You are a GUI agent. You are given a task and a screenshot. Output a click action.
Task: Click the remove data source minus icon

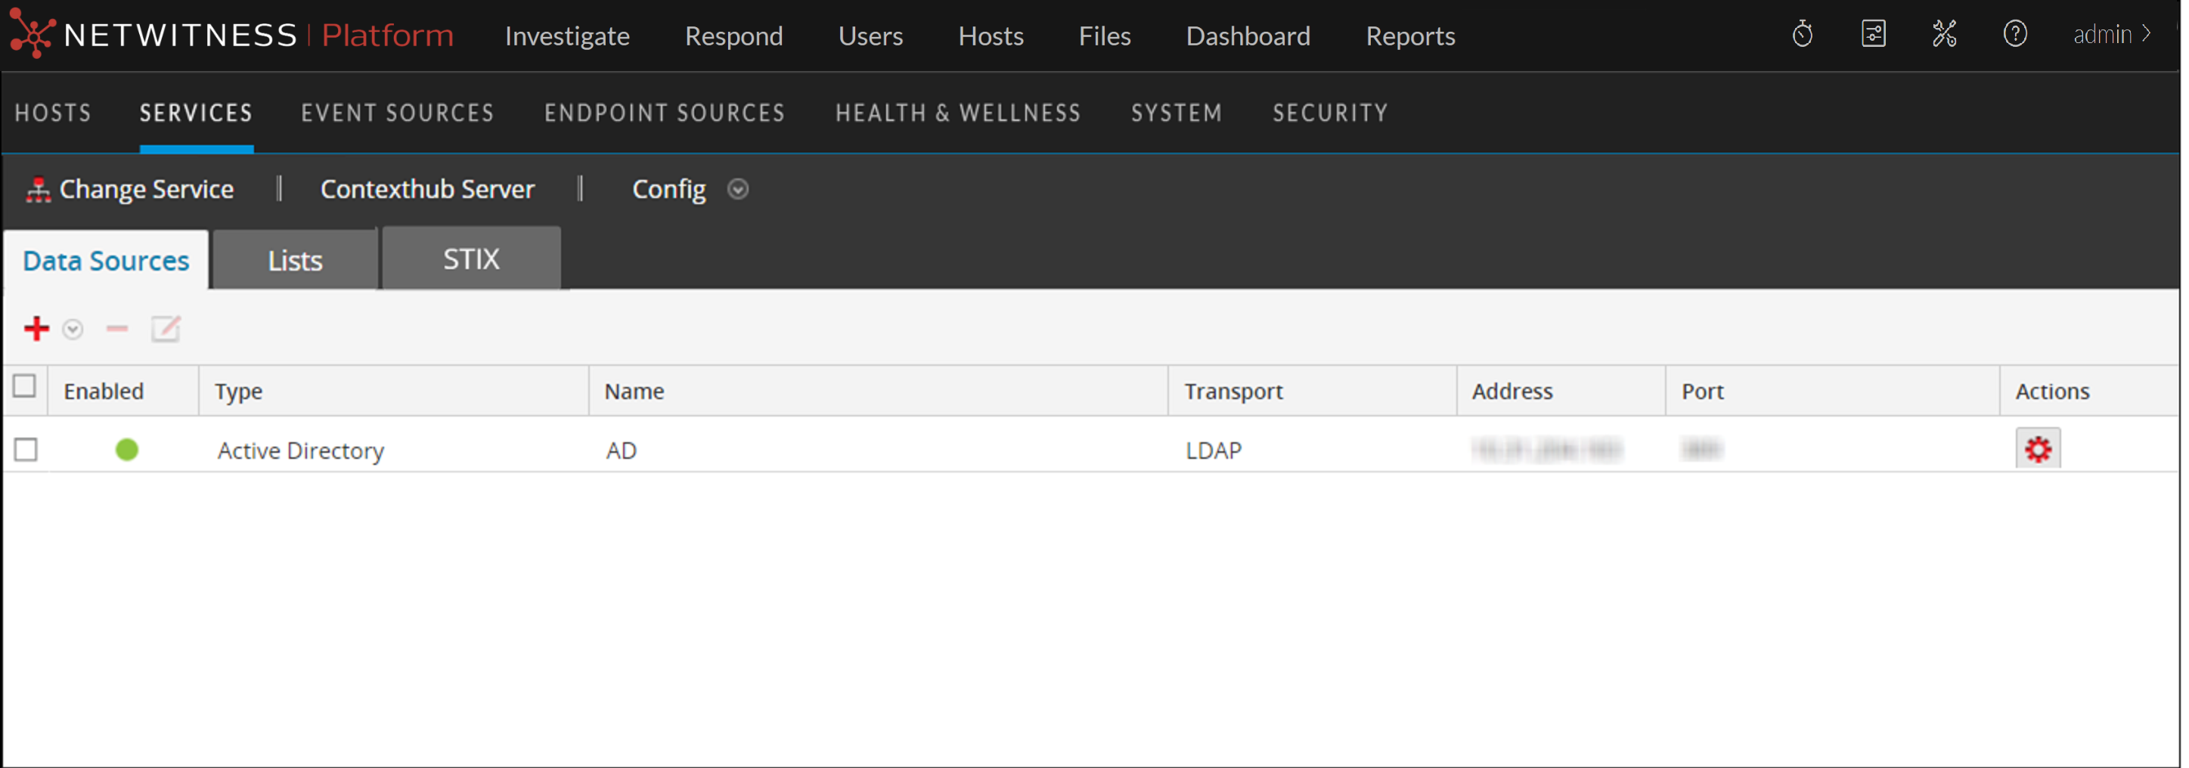116,329
